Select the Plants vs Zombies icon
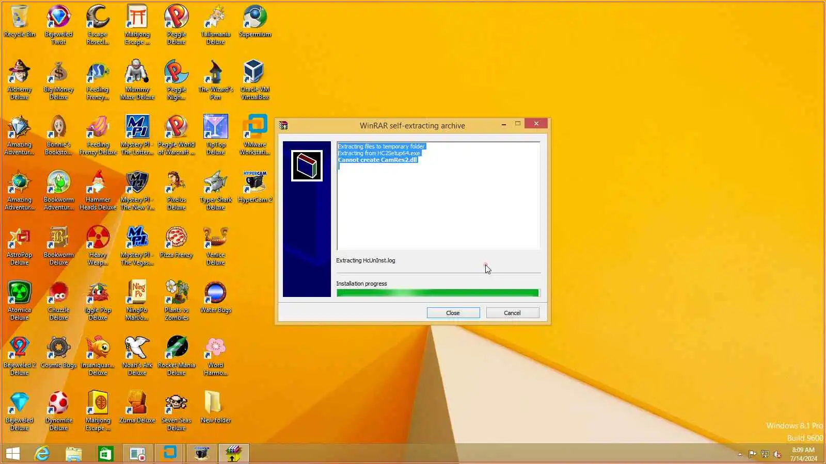826x464 pixels. (x=177, y=301)
